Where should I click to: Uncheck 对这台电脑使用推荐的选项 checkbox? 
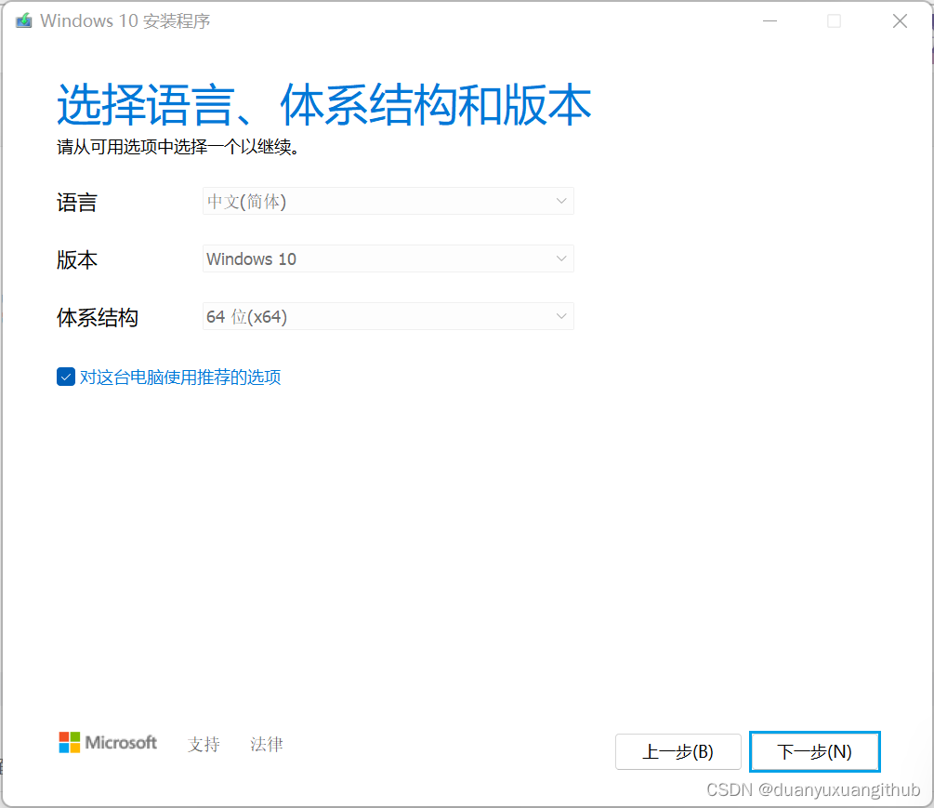click(66, 377)
